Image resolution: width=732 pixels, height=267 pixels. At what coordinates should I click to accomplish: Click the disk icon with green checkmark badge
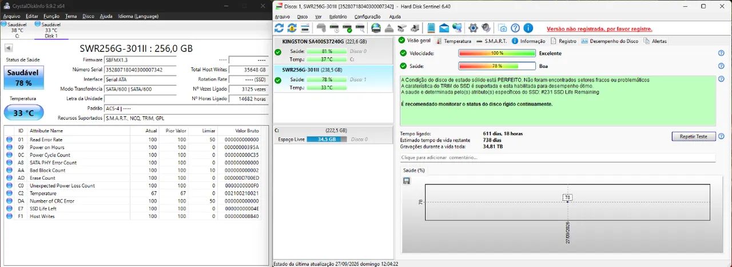click(347, 28)
